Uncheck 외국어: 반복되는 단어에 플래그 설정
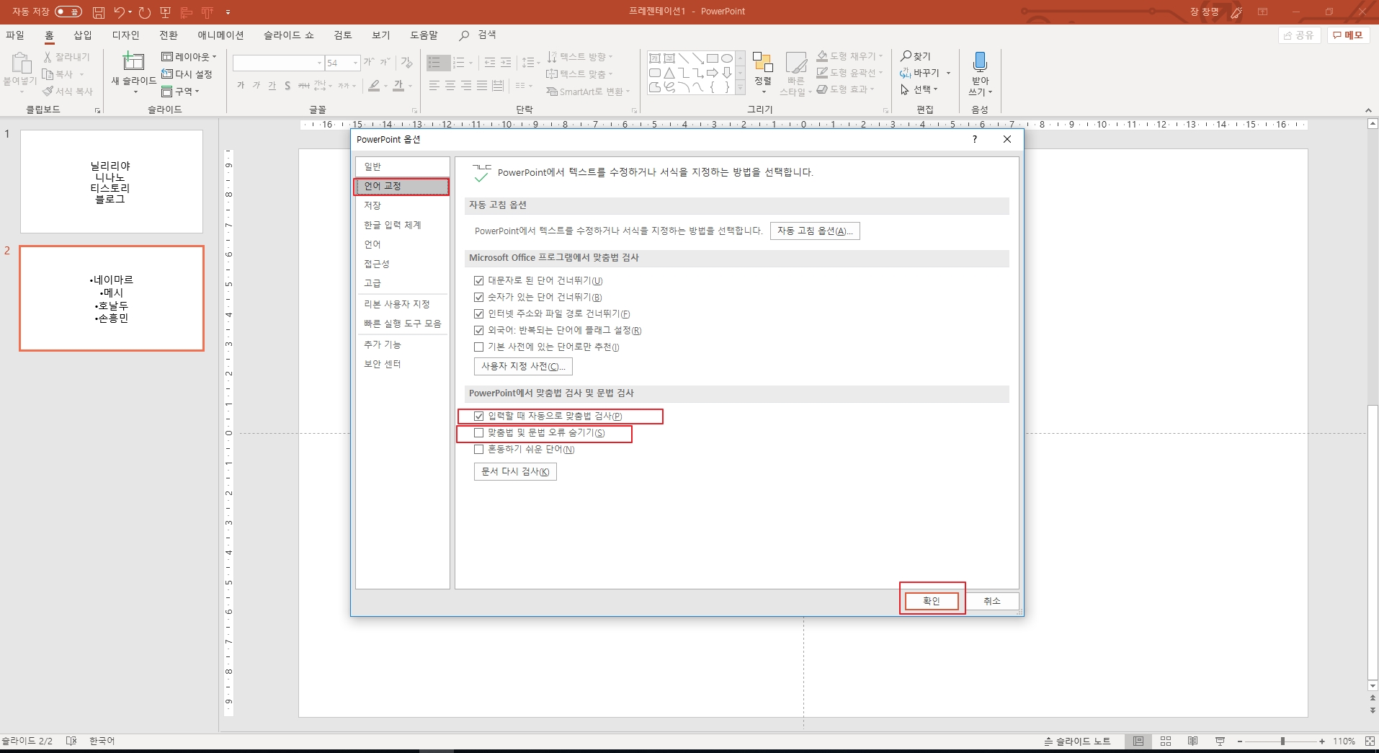 pos(478,331)
